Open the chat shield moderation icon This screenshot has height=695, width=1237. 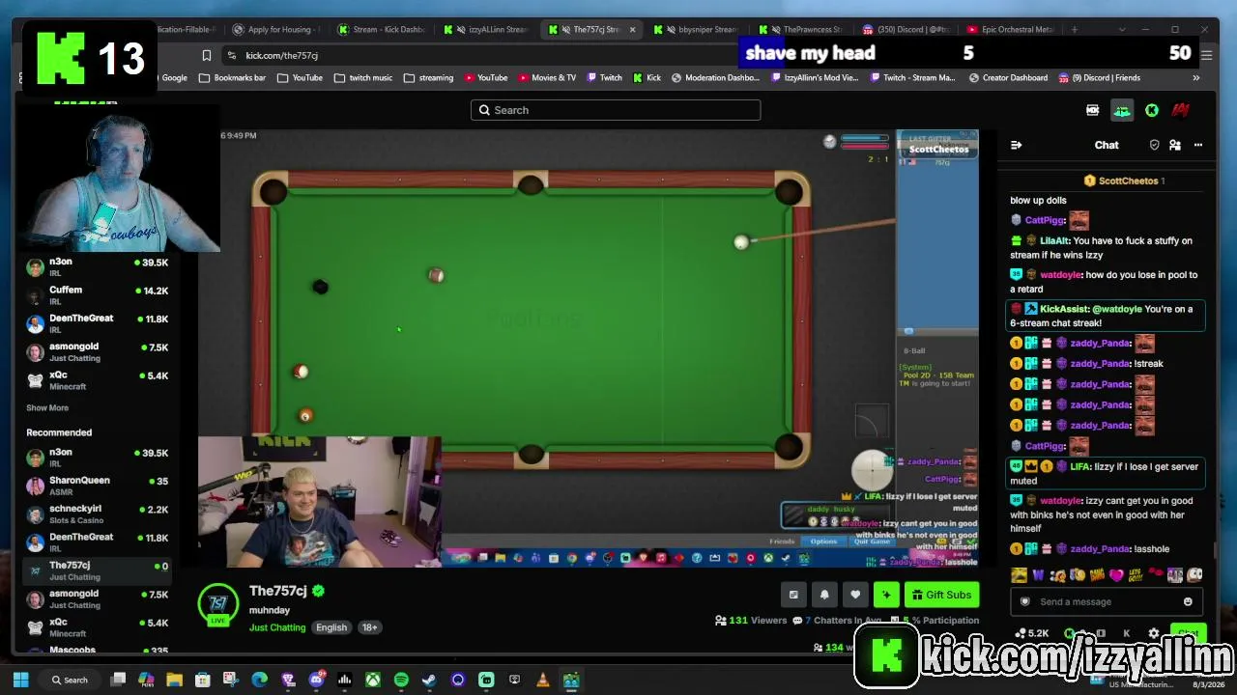click(1154, 145)
